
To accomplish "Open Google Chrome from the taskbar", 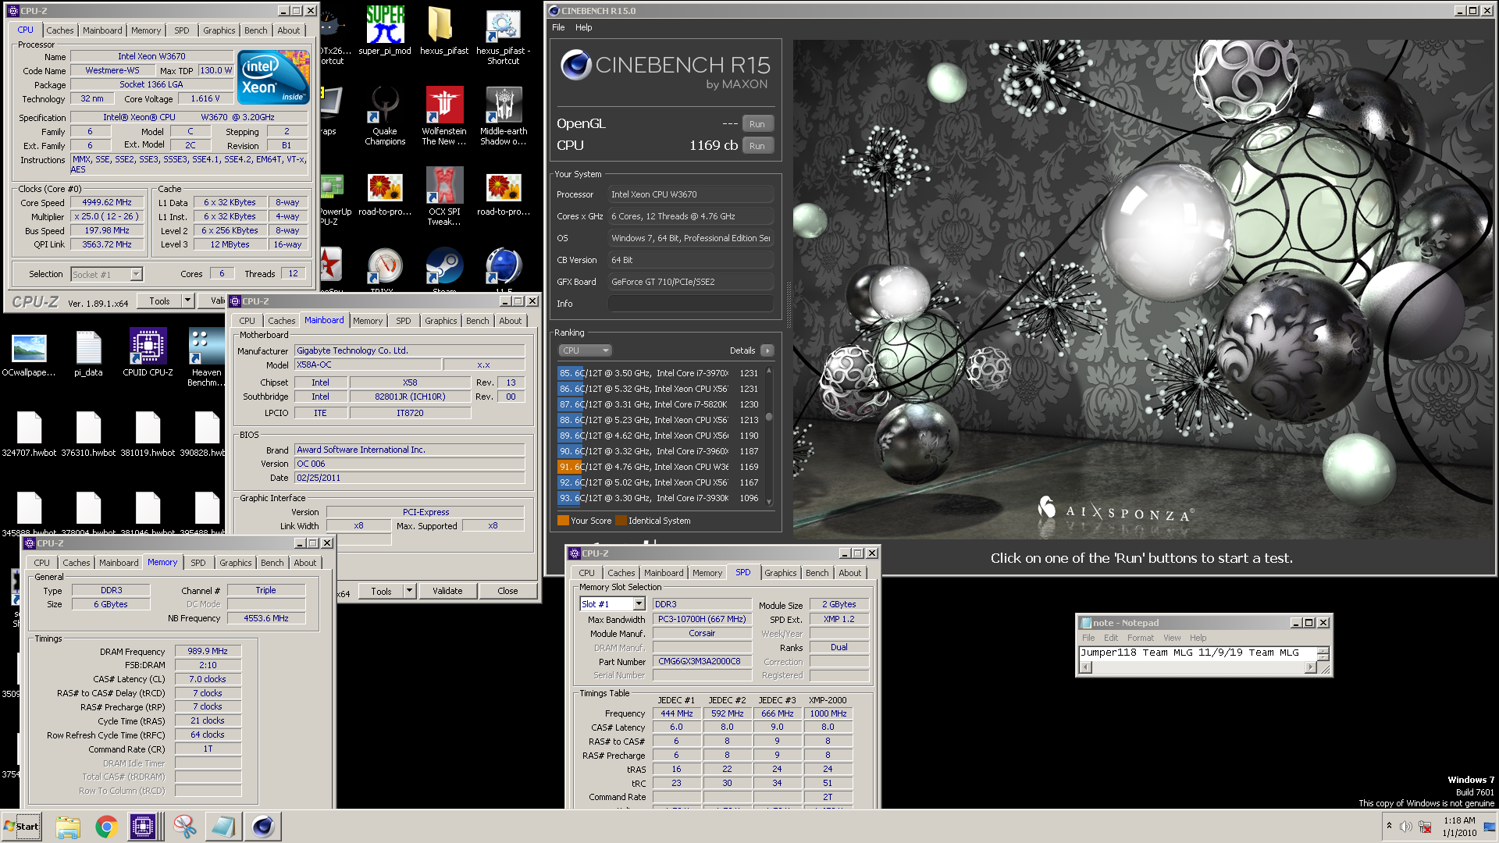I will click(x=107, y=827).
